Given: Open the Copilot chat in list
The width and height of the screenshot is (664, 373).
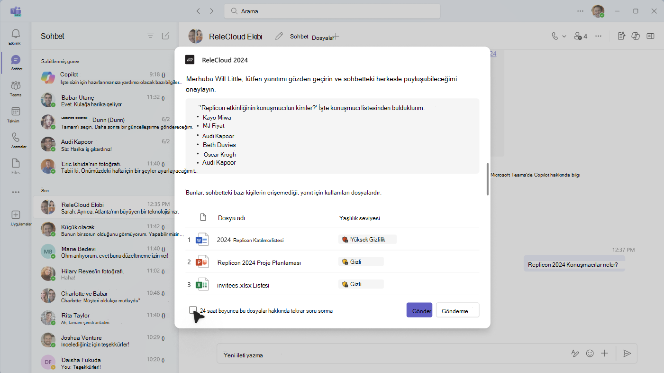Looking at the screenshot, I should (x=105, y=78).
